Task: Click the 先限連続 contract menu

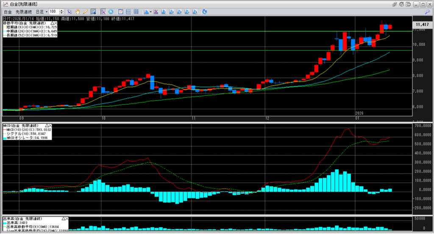Action: tap(24, 11)
